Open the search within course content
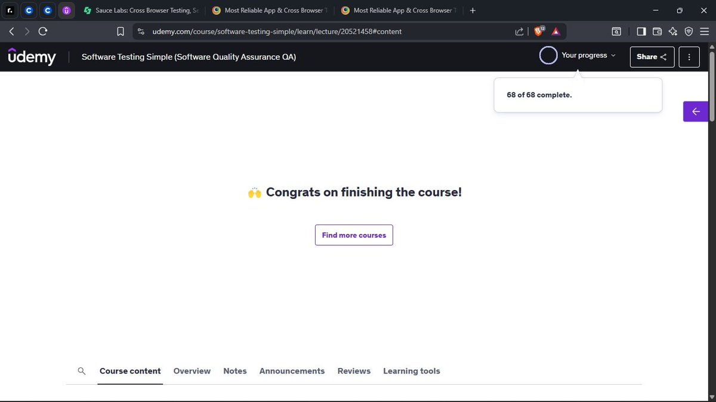 (x=82, y=370)
